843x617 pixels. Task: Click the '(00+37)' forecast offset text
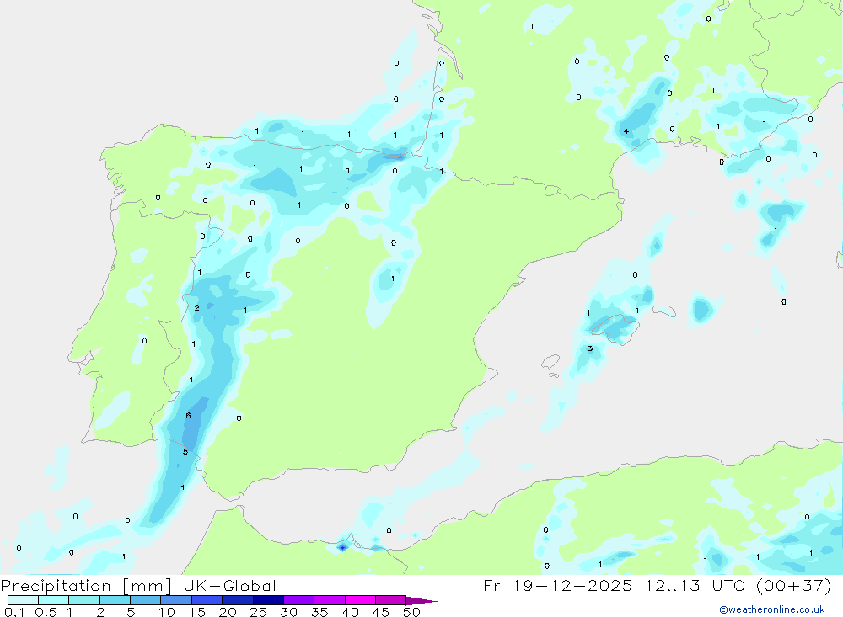click(793, 585)
